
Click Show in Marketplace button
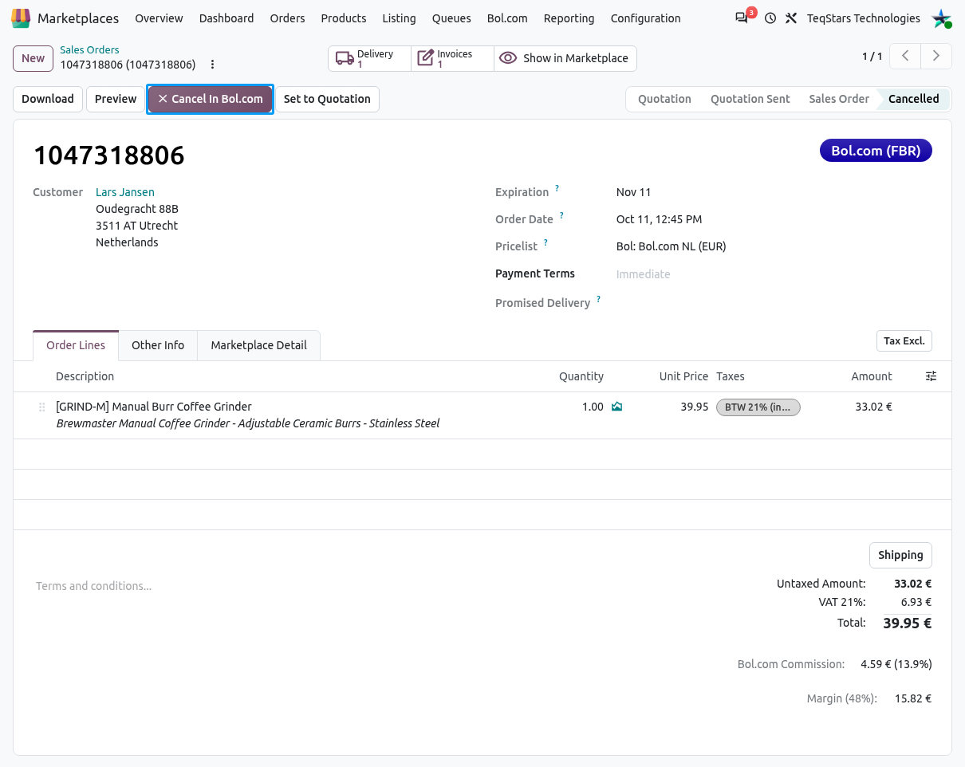pyautogui.click(x=565, y=58)
